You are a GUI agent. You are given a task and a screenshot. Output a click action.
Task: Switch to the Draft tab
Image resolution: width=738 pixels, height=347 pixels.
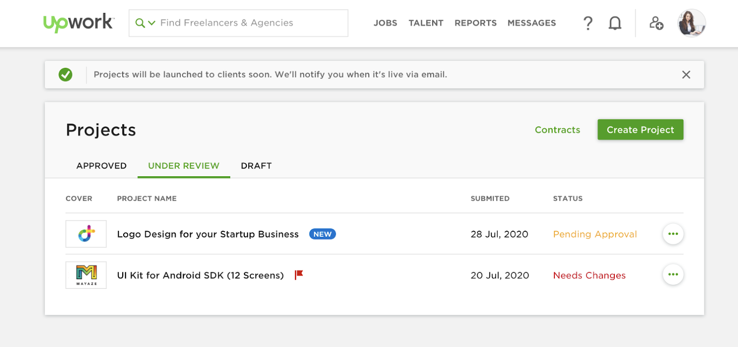pos(256,166)
